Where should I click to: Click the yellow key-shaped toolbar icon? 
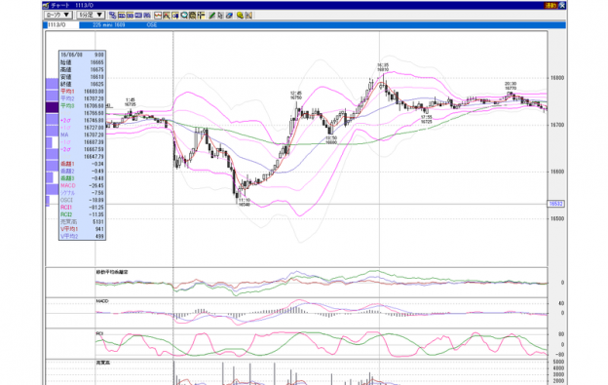240,16
